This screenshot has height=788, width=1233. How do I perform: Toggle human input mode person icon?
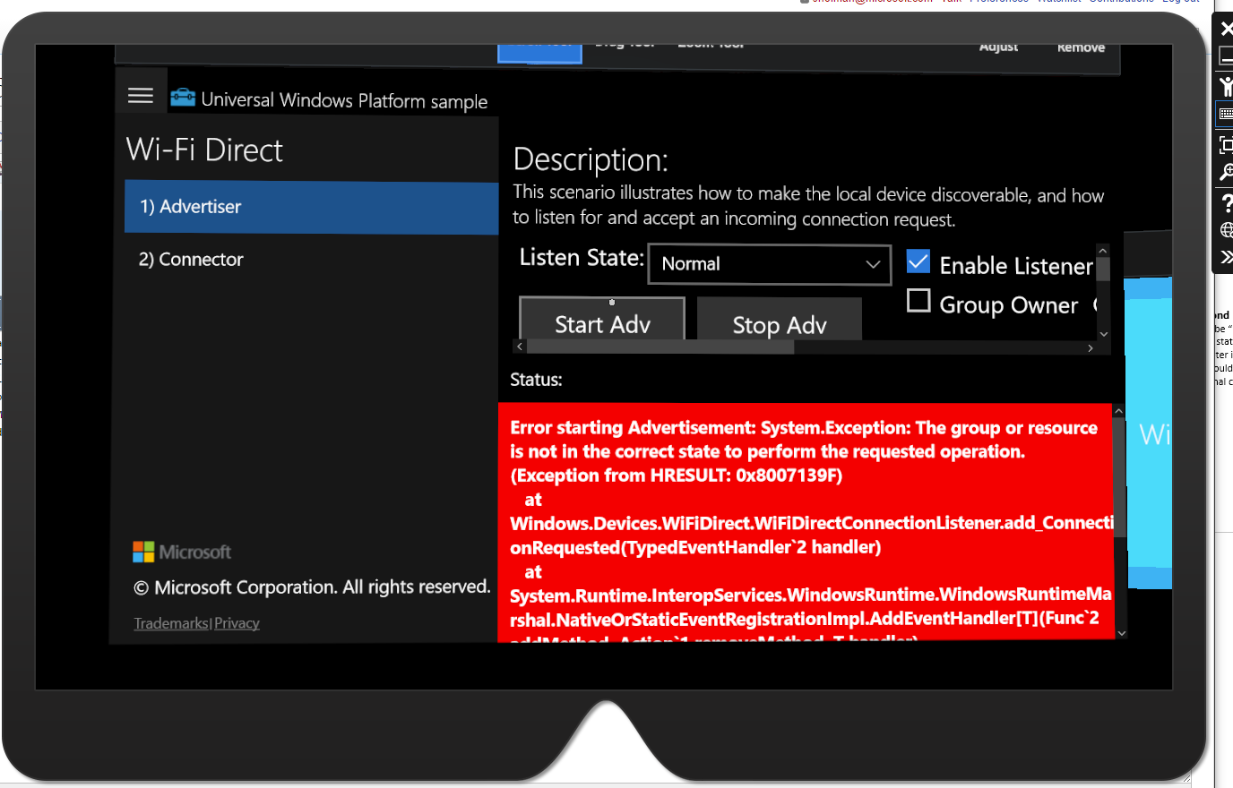pos(1226,87)
